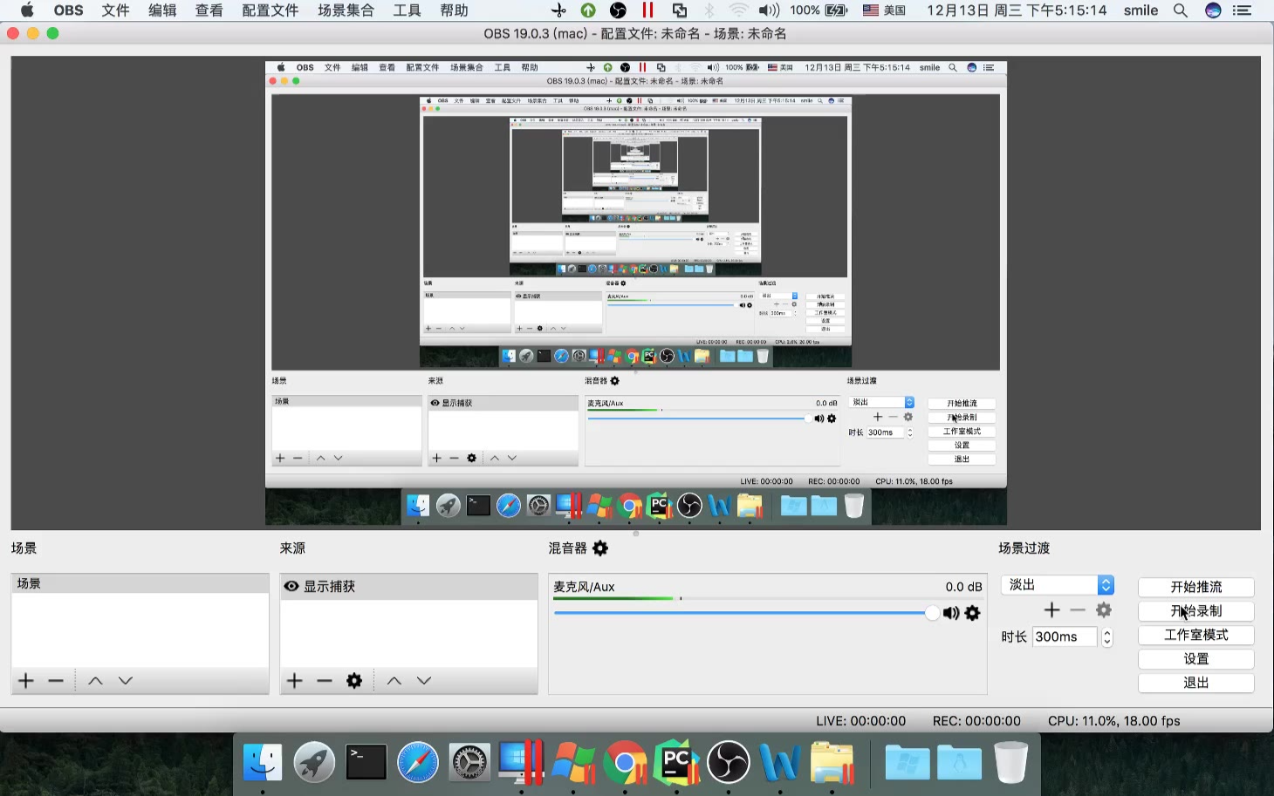Screen dimensions: 1274x796
Task: Remove the selected scene with the minus icon
Action: (56, 681)
